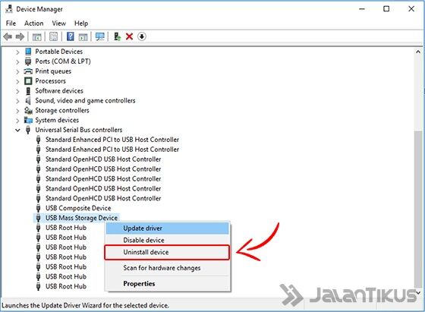Expand Sound, video and game controllers
The width and height of the screenshot is (425, 312).
tap(17, 101)
